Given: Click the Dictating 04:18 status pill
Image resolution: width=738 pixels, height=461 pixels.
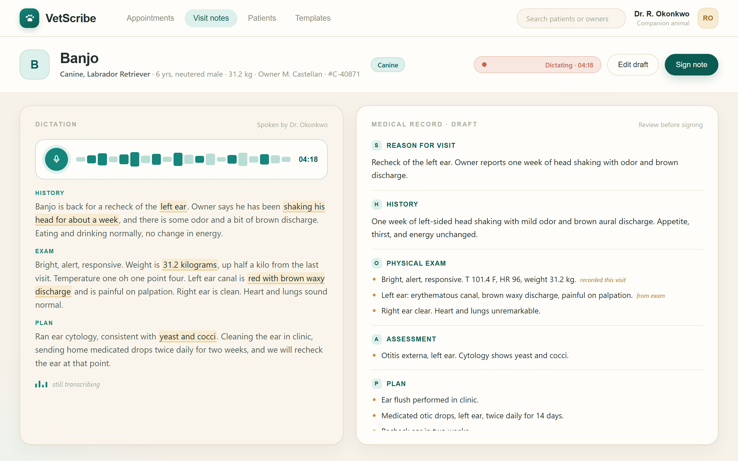Looking at the screenshot, I should [537, 65].
